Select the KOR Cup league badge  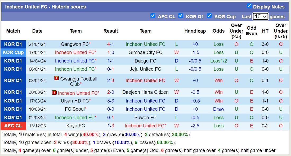13,52
